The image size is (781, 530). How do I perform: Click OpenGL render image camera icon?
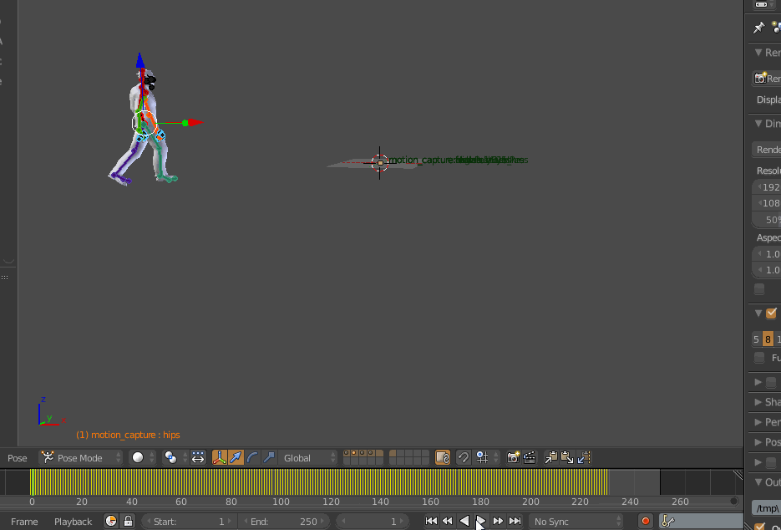pyautogui.click(x=513, y=458)
